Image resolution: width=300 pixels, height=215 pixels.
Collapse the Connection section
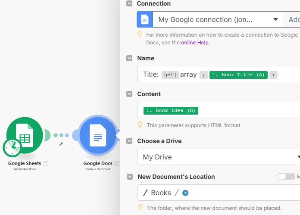129,3
